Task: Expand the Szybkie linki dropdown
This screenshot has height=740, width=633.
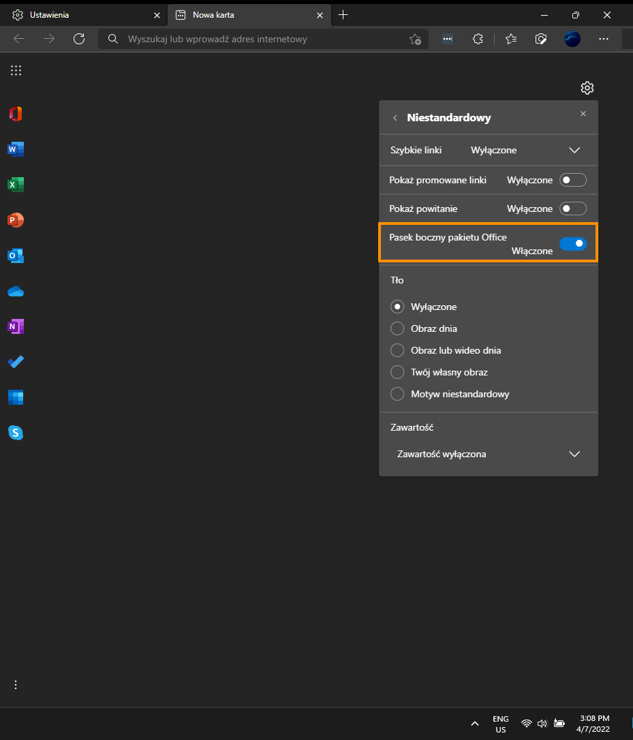Action: point(489,150)
